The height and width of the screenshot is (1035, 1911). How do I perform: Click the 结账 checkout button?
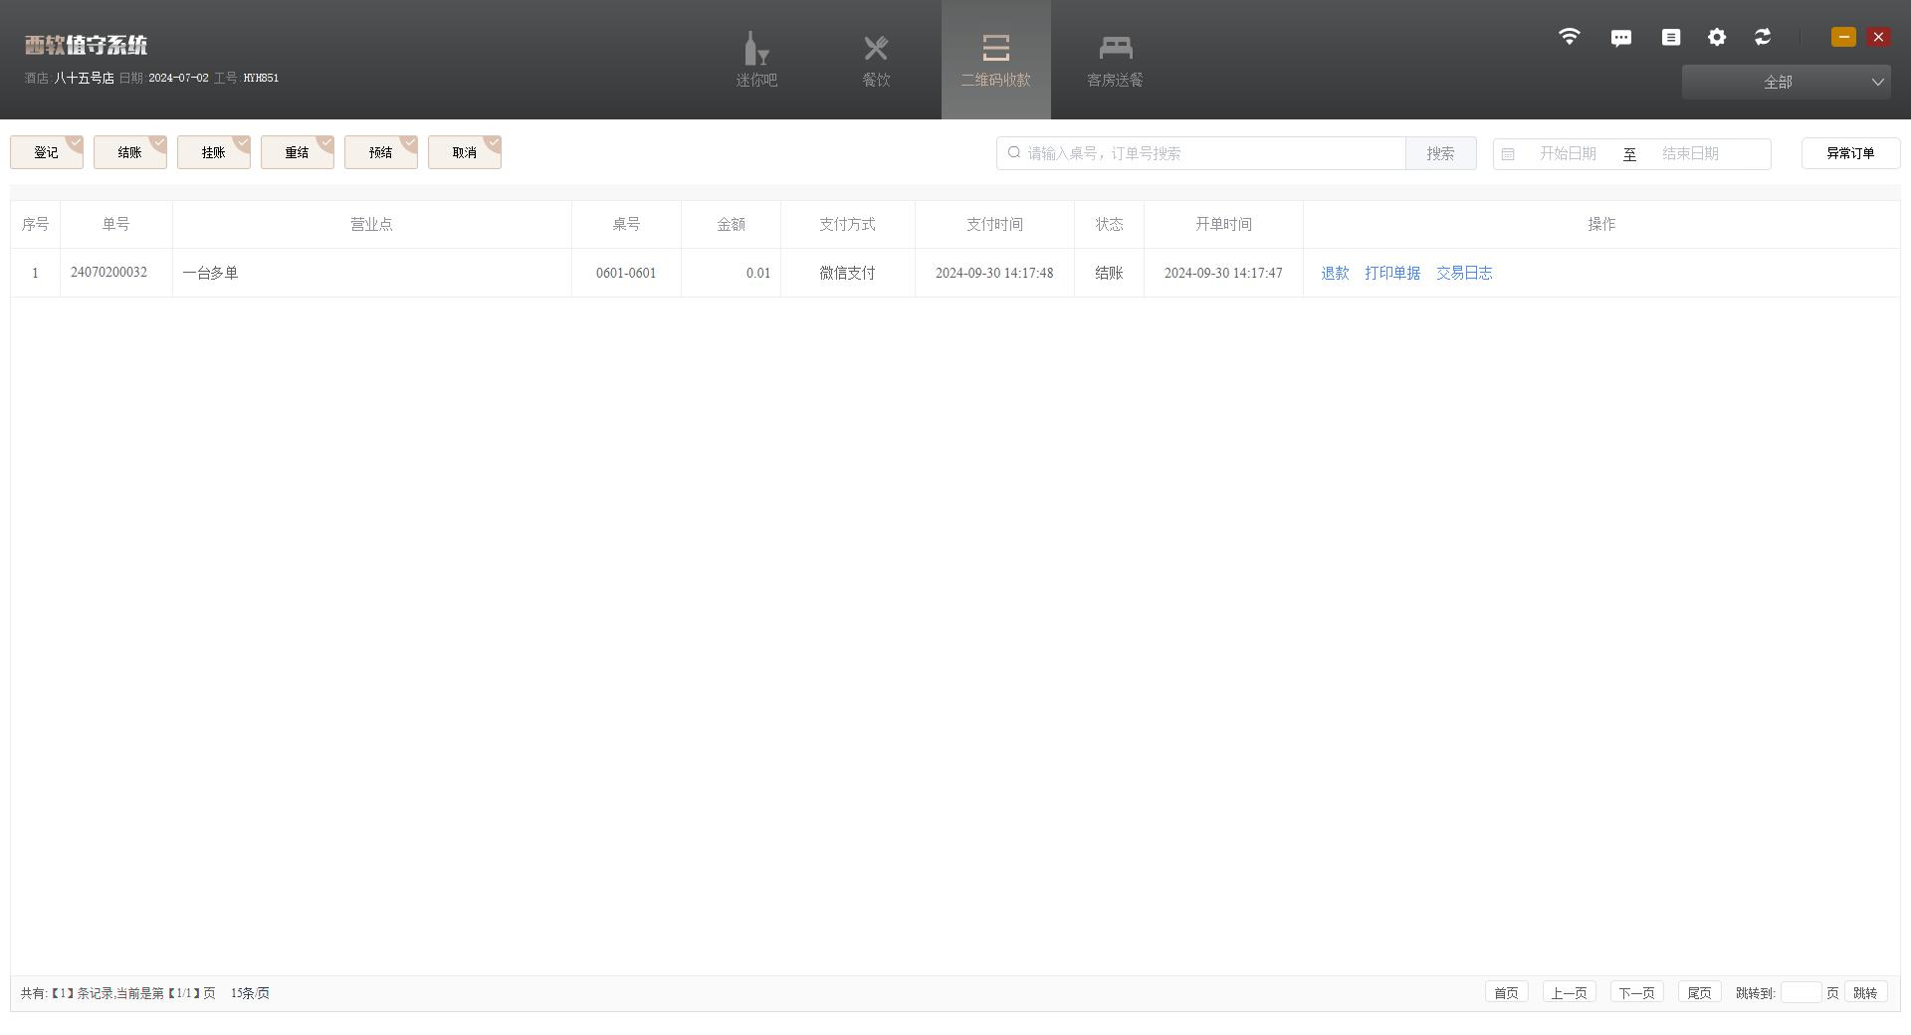129,153
